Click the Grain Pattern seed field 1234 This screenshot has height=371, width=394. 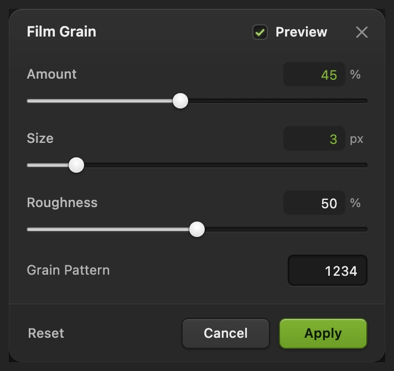point(328,270)
